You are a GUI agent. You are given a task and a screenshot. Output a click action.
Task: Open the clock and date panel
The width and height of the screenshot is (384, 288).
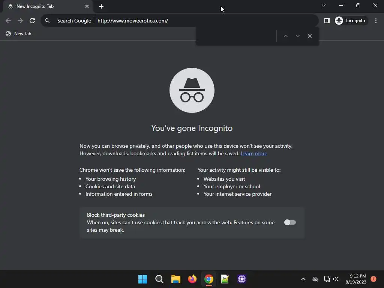[x=356, y=279]
